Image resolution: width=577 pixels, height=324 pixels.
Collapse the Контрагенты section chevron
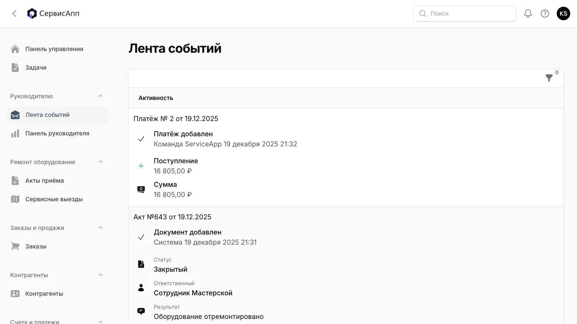point(101,275)
